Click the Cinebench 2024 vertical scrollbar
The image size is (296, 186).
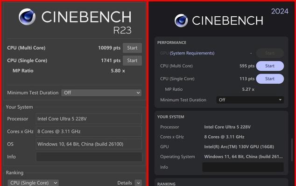click(x=292, y=150)
